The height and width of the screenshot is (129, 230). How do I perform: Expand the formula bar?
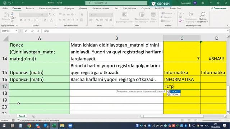pos(227,31)
